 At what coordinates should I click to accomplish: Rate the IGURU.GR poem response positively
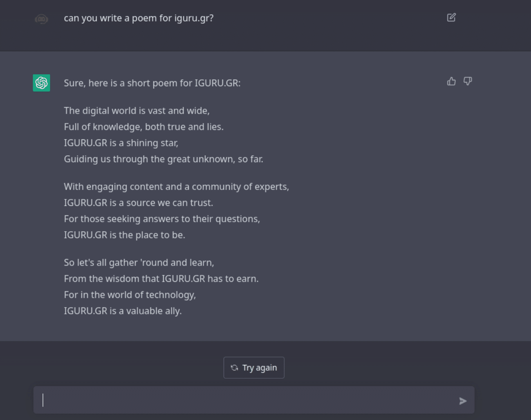tap(451, 81)
